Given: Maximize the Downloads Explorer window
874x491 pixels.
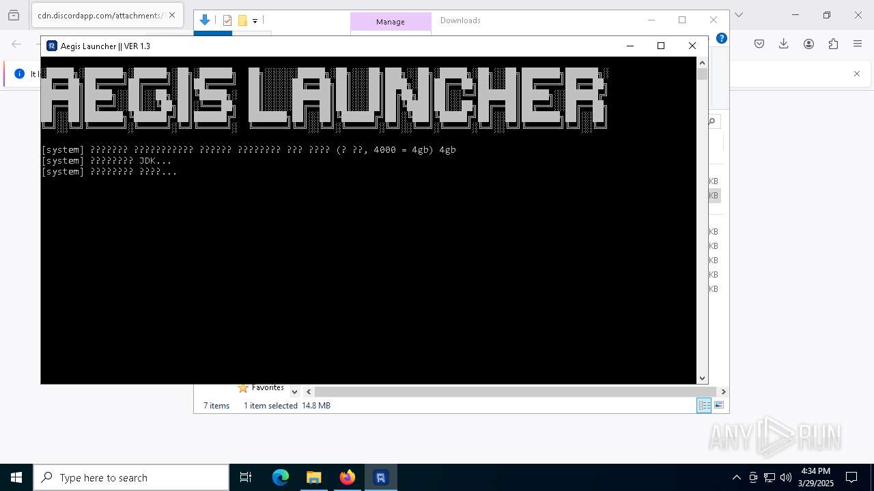Looking at the screenshot, I should point(682,20).
